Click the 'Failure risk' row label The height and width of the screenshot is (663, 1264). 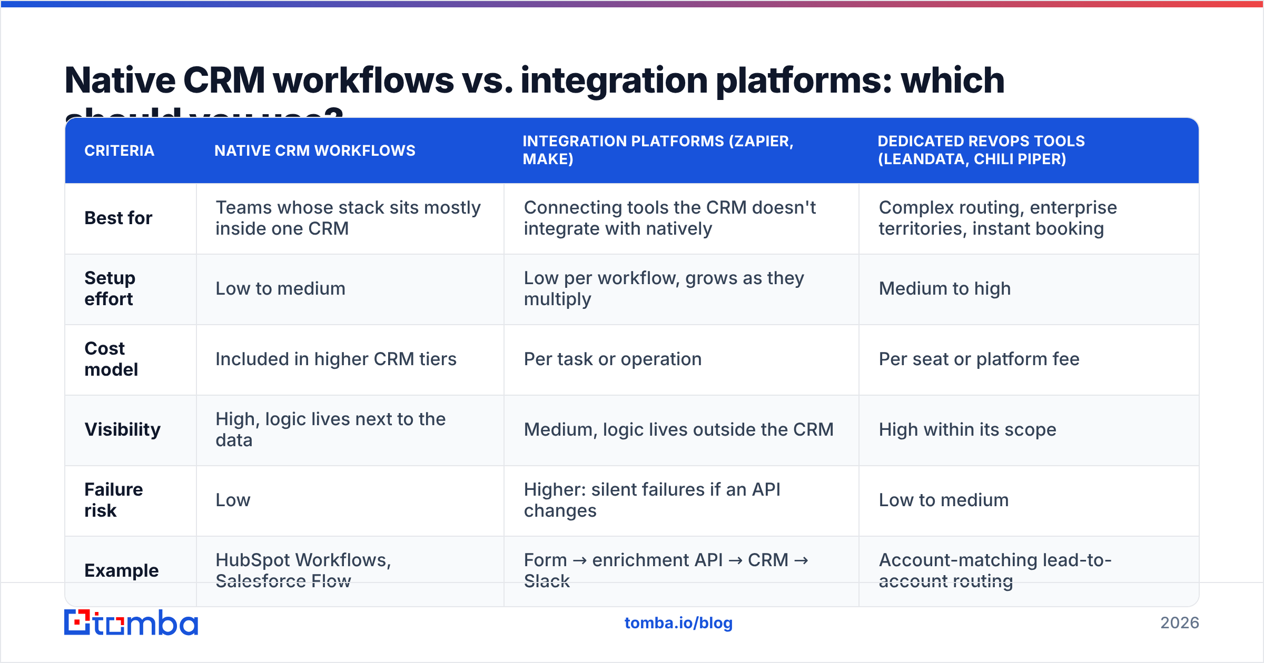(x=114, y=500)
